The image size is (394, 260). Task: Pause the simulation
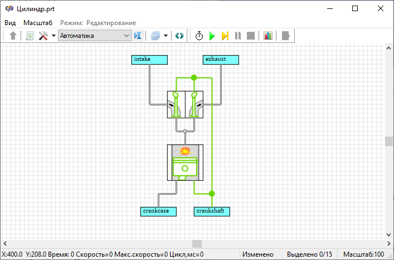(238, 36)
